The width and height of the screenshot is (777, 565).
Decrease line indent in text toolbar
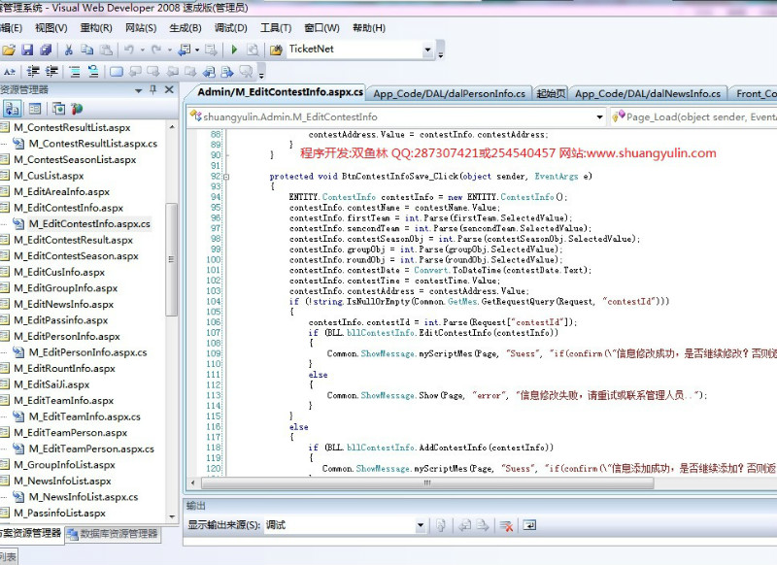tap(33, 72)
